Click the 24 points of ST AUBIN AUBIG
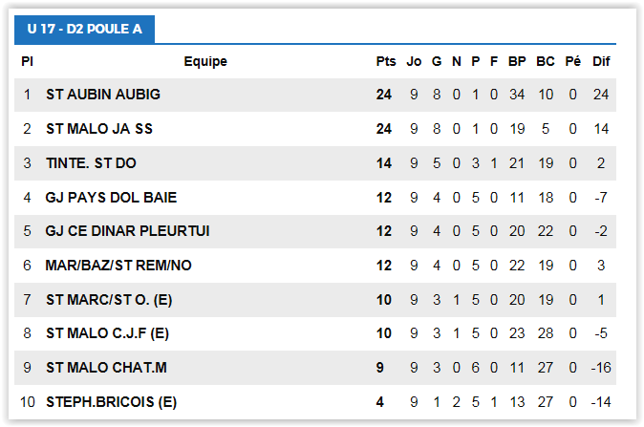This screenshot has height=427, width=644. pyautogui.click(x=384, y=95)
